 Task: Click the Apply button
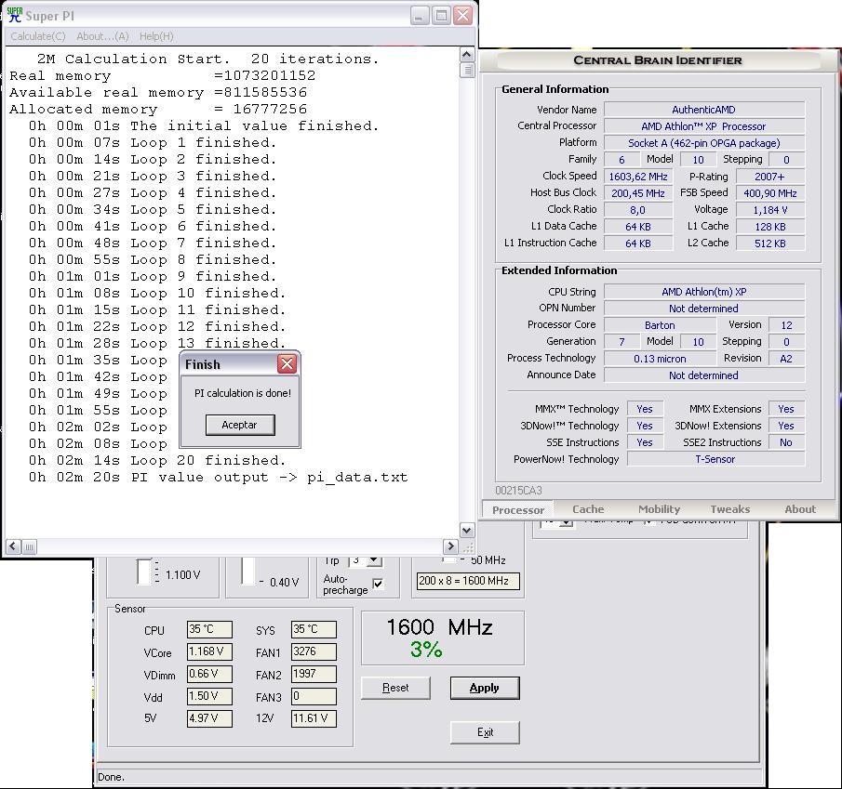click(x=484, y=688)
